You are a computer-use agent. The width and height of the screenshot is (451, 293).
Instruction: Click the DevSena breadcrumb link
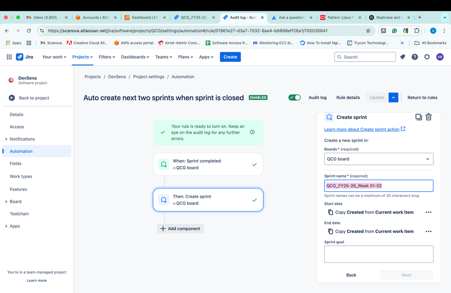point(117,77)
